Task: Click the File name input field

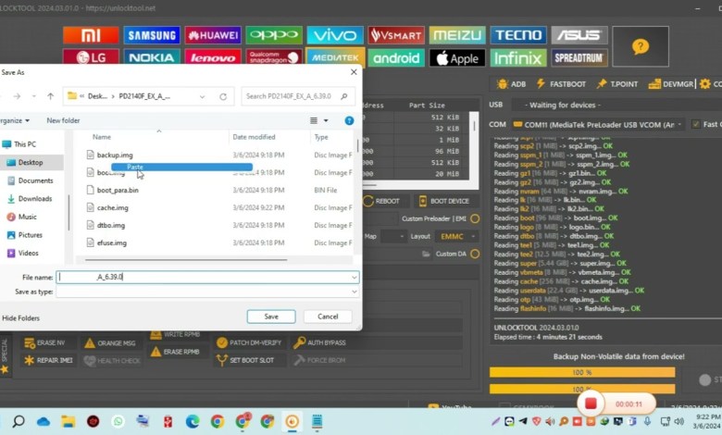Action: [204, 277]
